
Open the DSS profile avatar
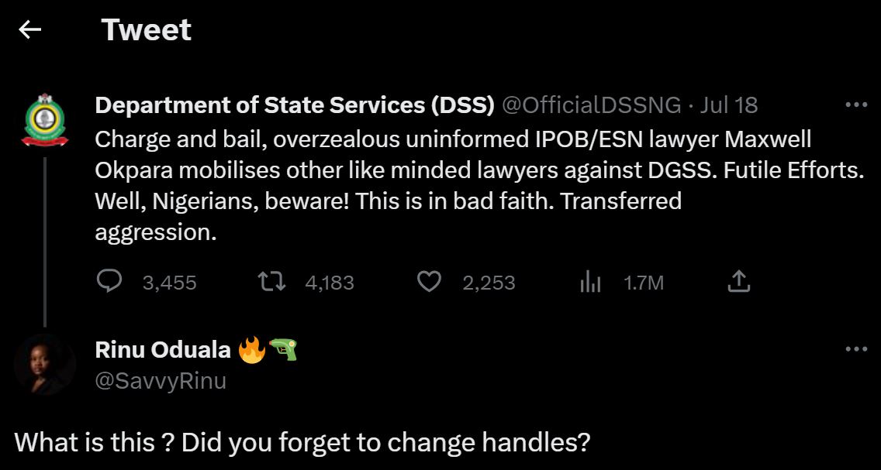pyautogui.click(x=45, y=122)
